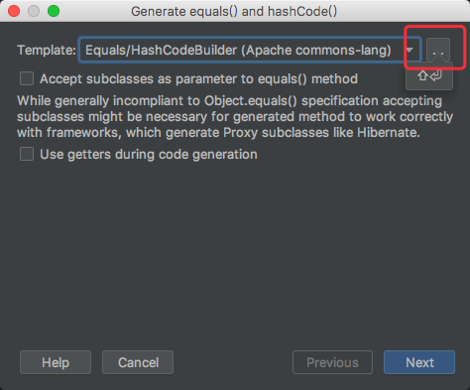
Task: Click the 'Accept subclasses as parameter' label text
Action: point(198,79)
